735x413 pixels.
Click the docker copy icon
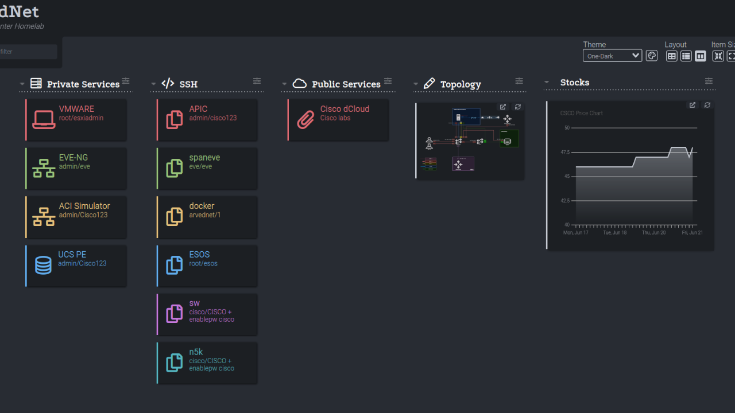coord(175,216)
